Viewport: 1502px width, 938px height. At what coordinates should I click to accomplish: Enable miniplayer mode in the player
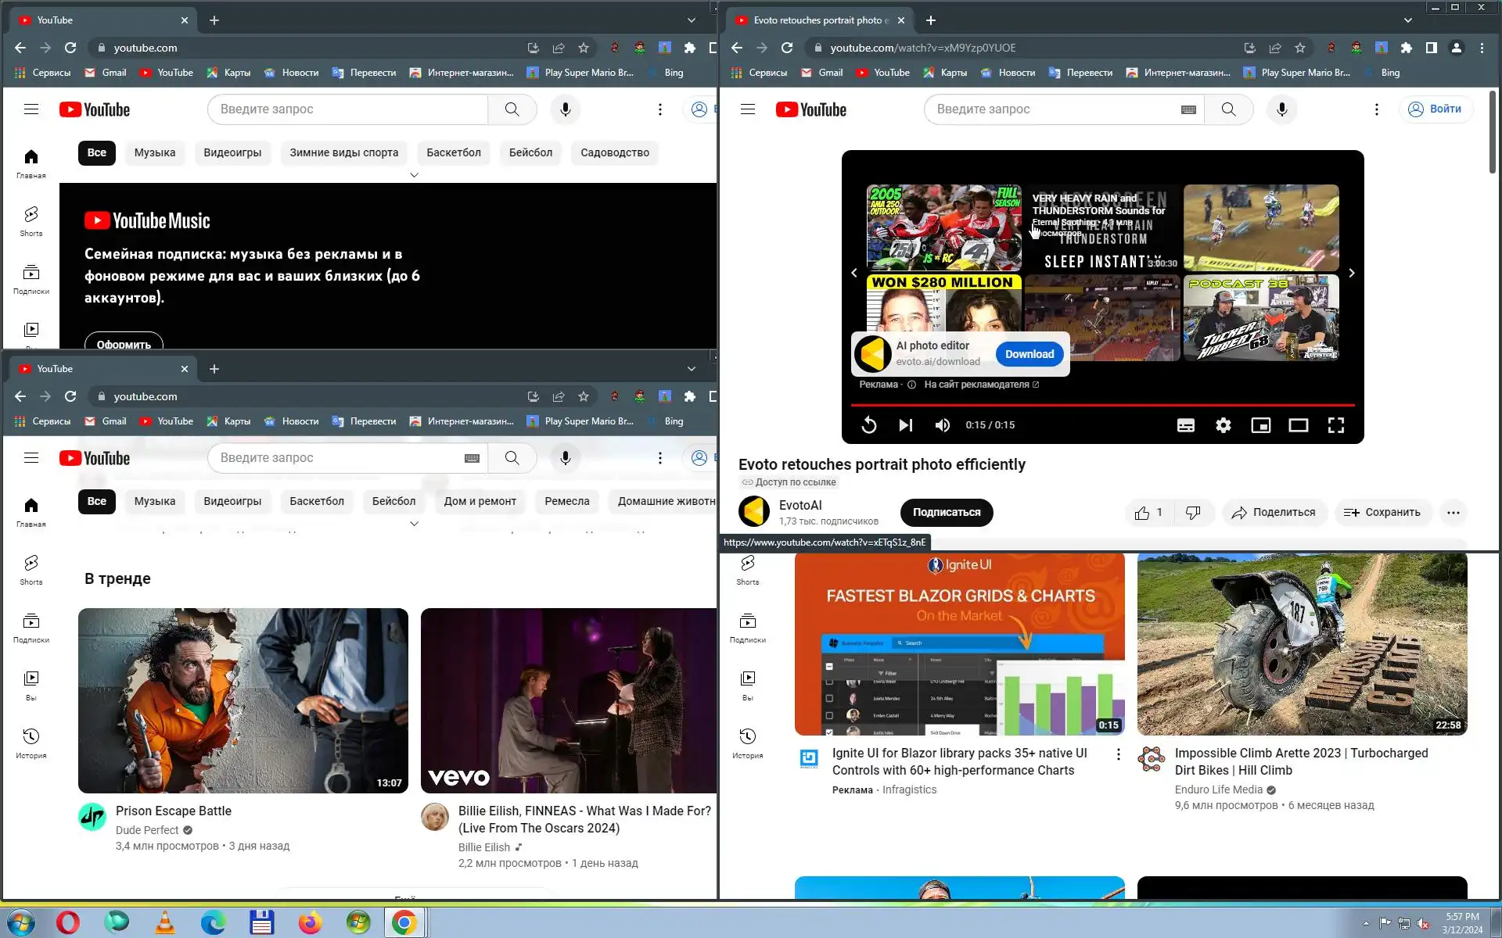[1260, 425]
